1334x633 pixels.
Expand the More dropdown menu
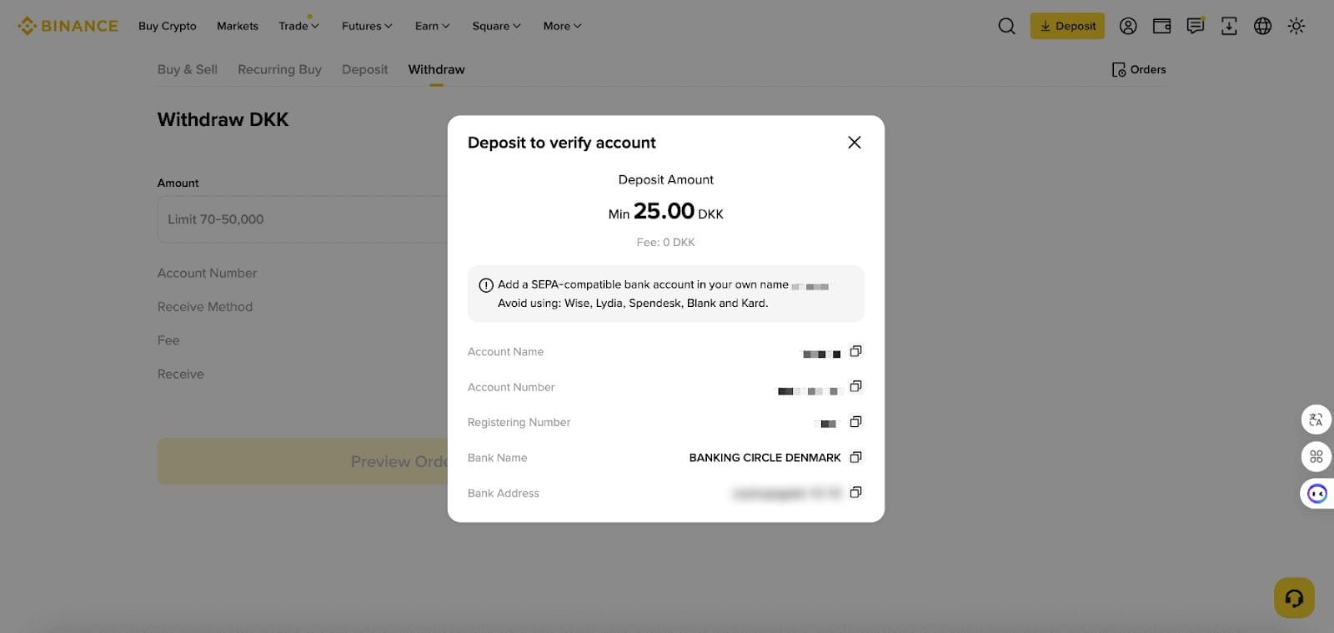pos(562,26)
